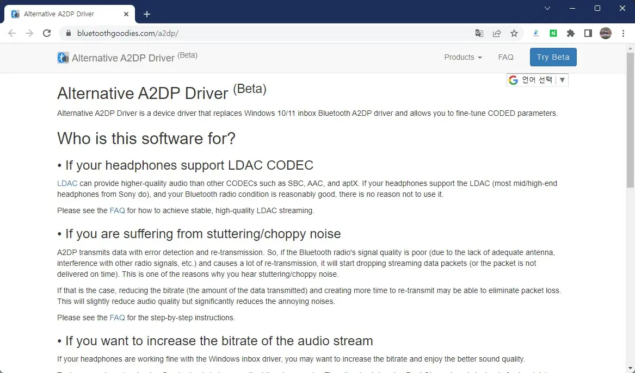The height and width of the screenshot is (373, 635).
Task: Maximize the browser window
Action: (597, 8)
